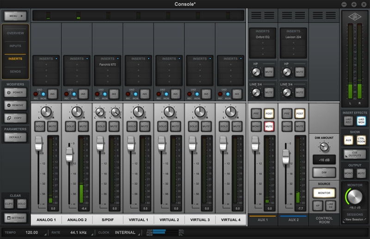Toggle INS button on S/PDIF channel

[114, 94]
